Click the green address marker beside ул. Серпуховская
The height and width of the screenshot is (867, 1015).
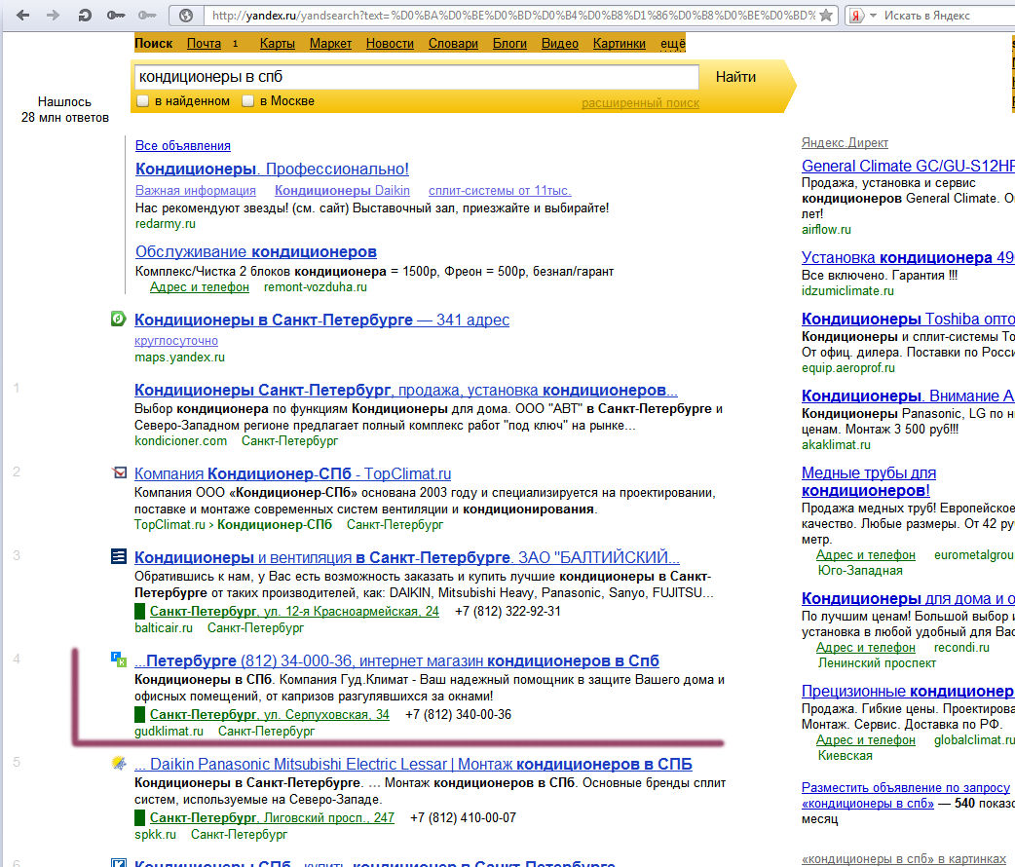(x=140, y=715)
